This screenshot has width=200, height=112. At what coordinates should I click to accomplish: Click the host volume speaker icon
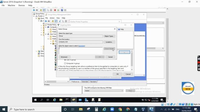pos(169,109)
